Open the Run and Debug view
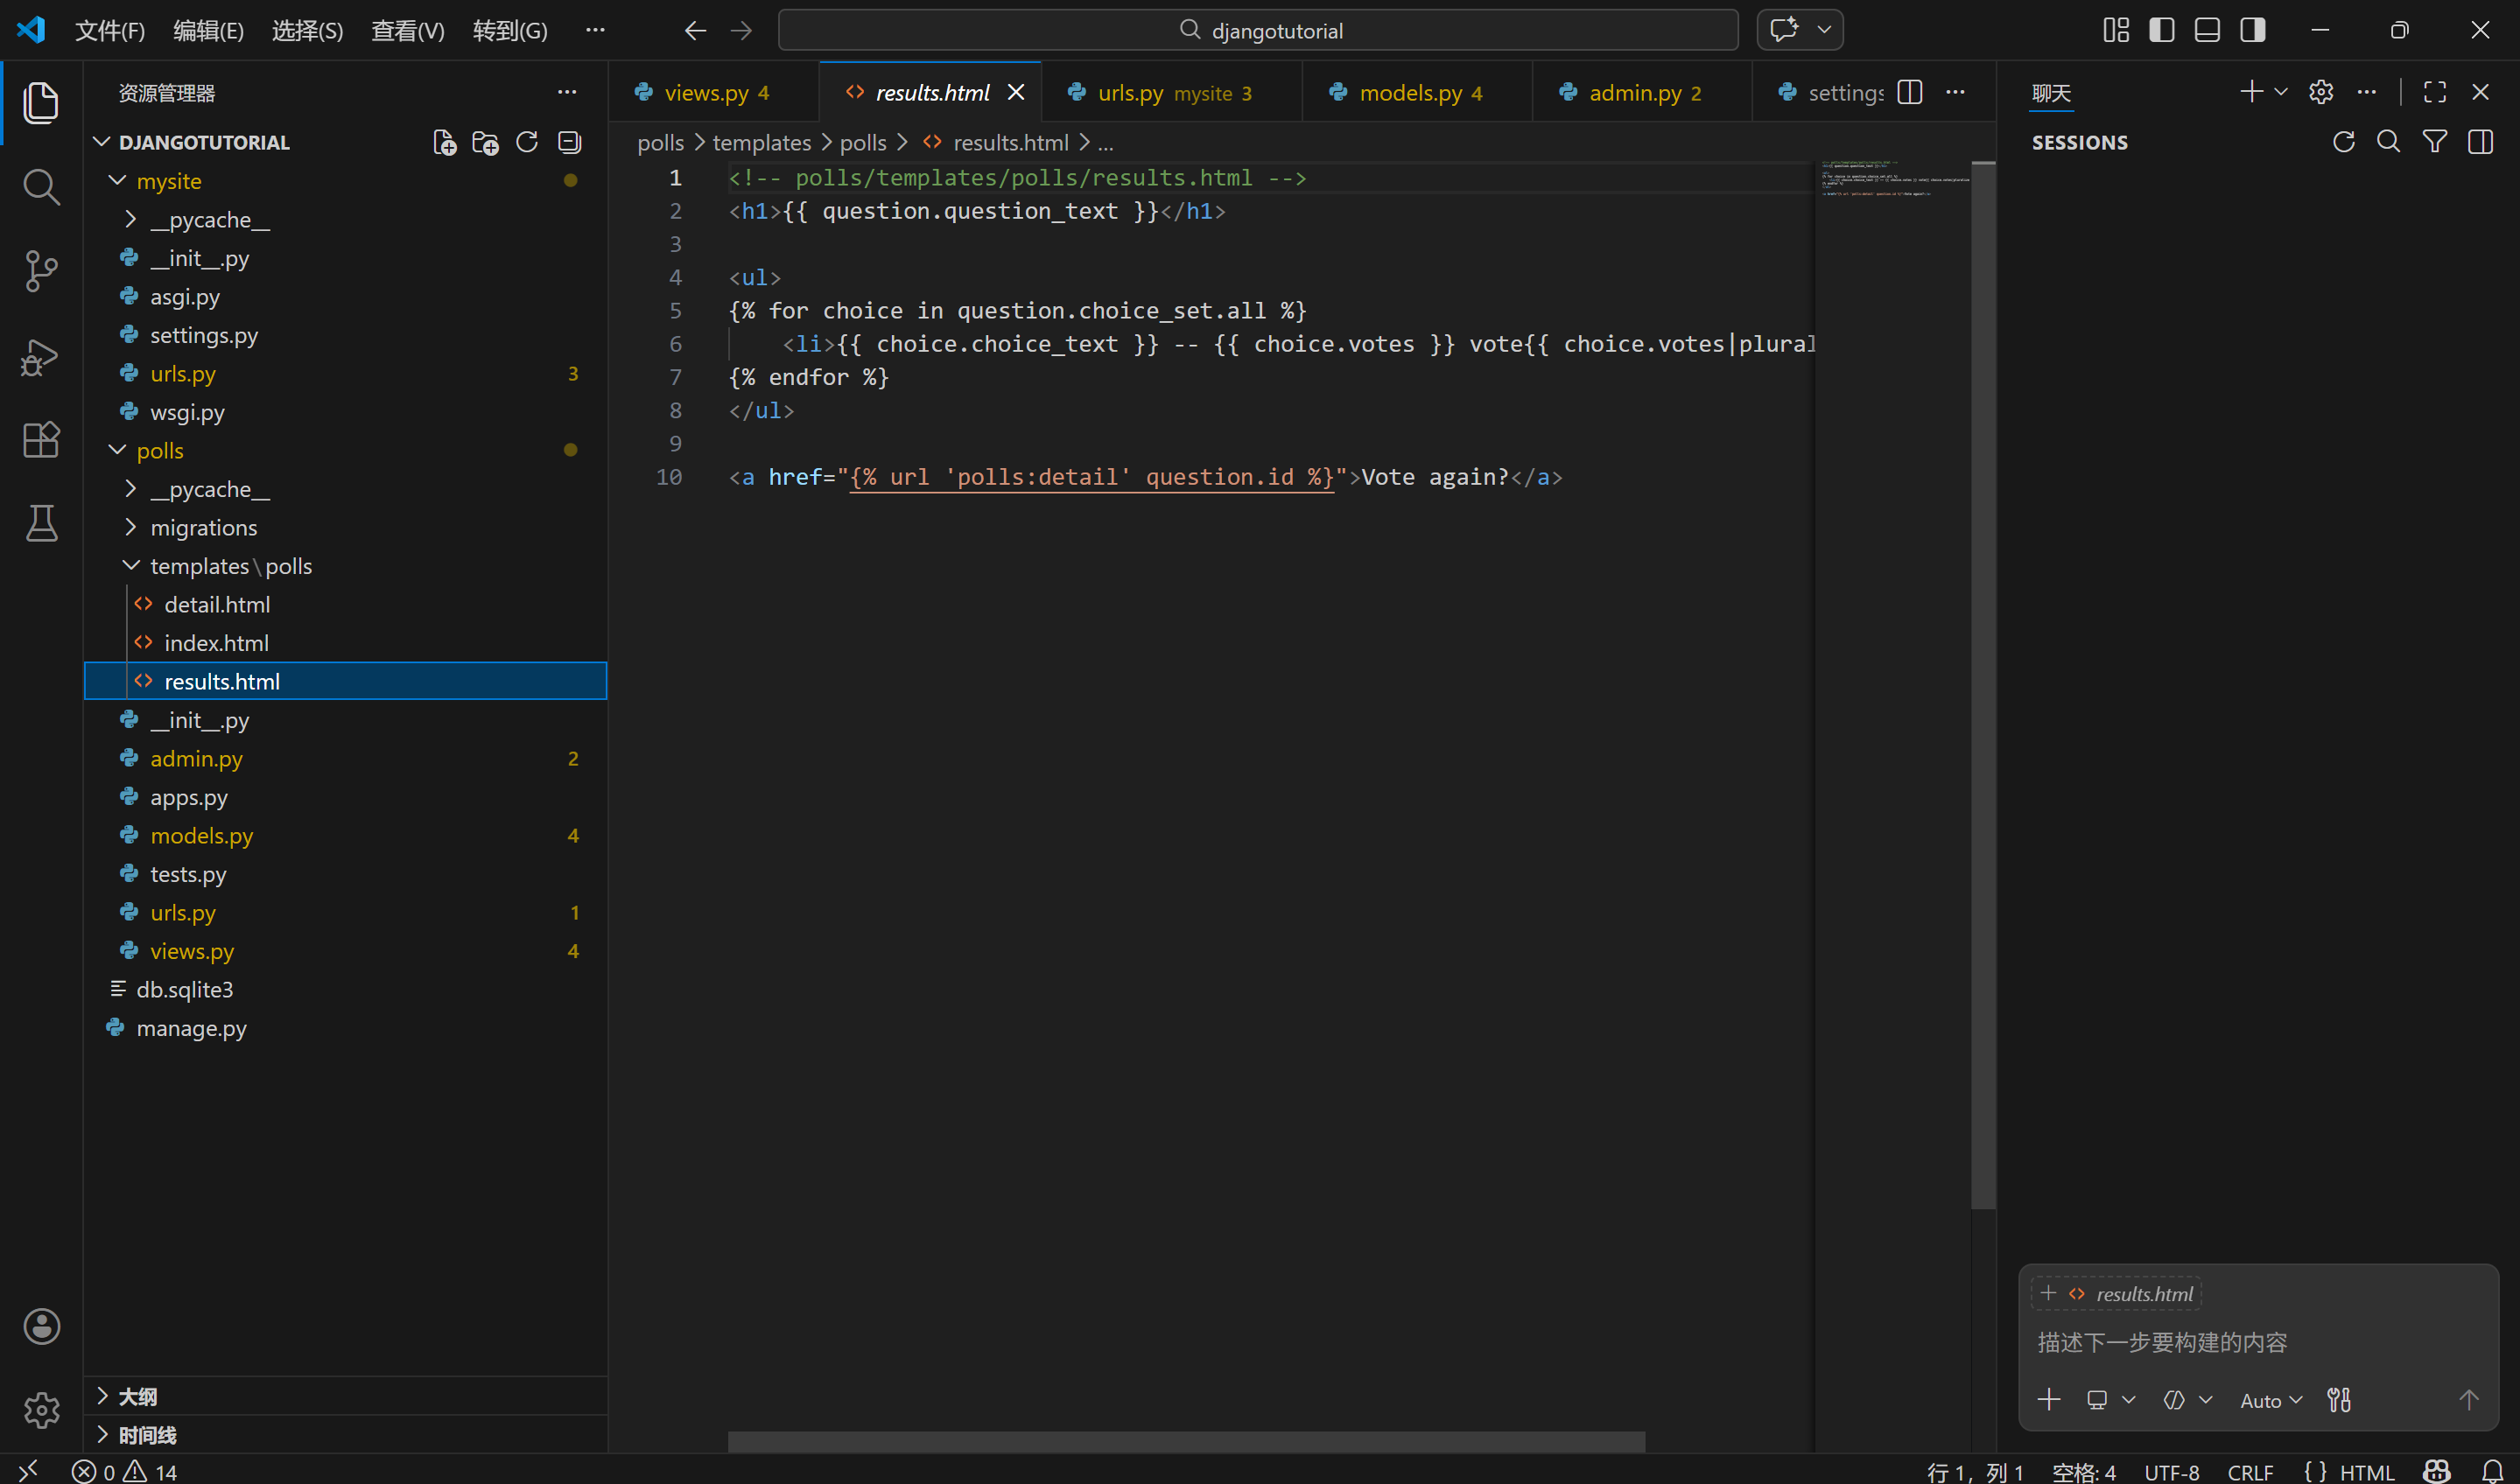Screen dimensions: 2520x1484 [41, 357]
